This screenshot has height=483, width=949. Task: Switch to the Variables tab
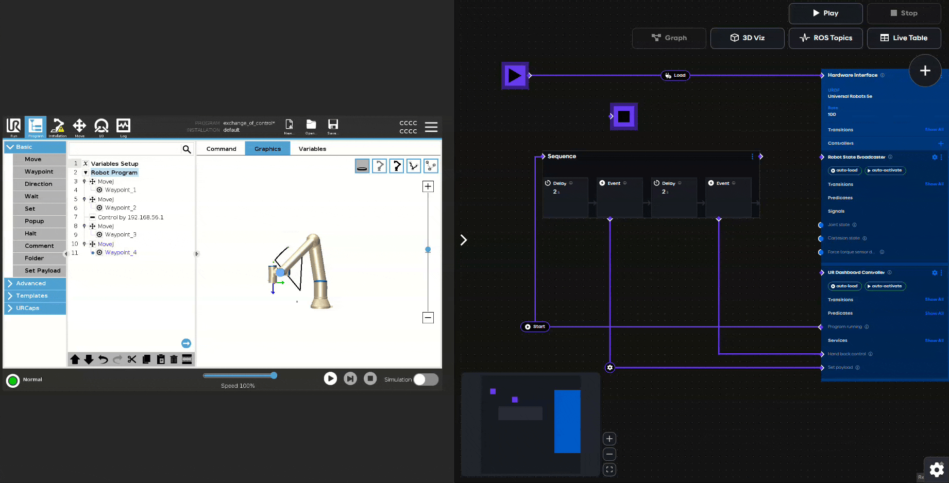(x=312, y=149)
